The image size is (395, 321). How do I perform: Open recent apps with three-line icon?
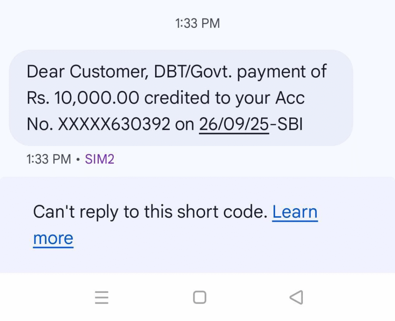[101, 297]
